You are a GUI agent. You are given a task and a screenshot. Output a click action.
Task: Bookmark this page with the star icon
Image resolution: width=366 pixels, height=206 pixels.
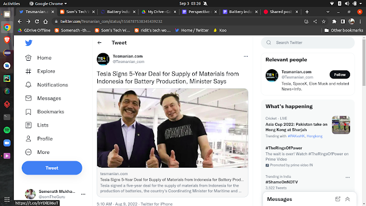pos(324,22)
